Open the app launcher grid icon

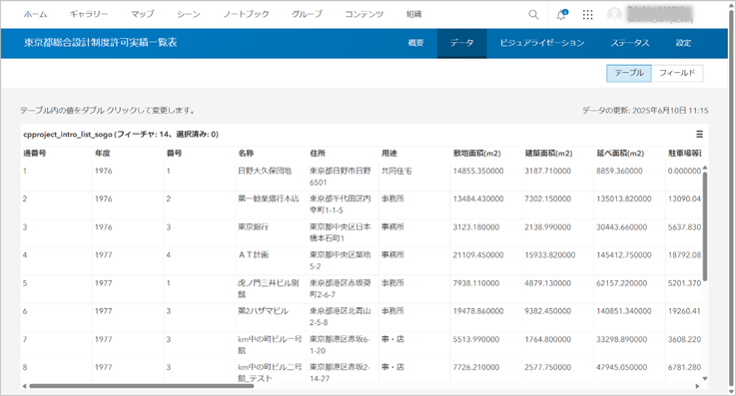pos(587,15)
